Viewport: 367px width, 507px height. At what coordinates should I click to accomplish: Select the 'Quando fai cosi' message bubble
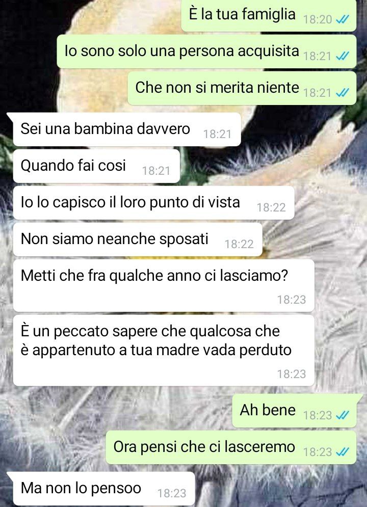coord(96,166)
